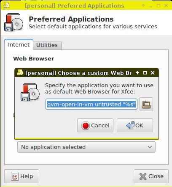Cancel the custom Web Browser dialog
The width and height of the screenshot is (172, 187).
[95, 125]
